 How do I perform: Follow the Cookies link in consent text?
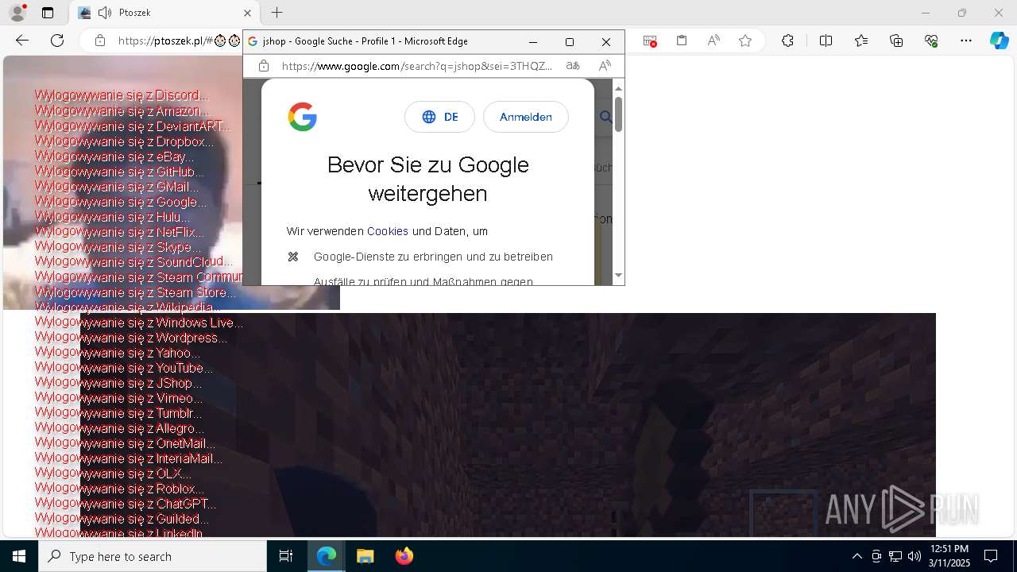[388, 231]
